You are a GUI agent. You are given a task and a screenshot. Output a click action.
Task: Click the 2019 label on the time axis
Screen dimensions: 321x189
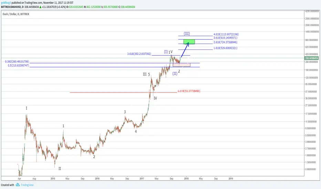[231, 179]
